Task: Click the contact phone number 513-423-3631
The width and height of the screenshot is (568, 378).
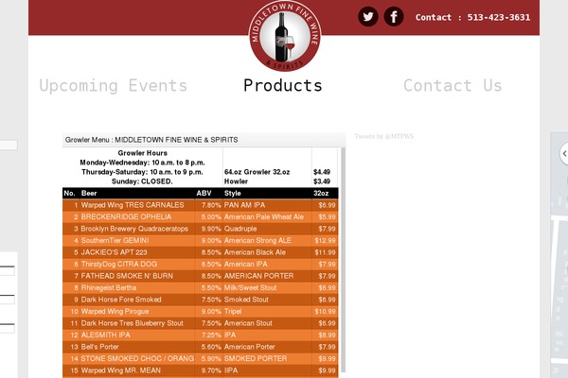Action: tap(499, 17)
